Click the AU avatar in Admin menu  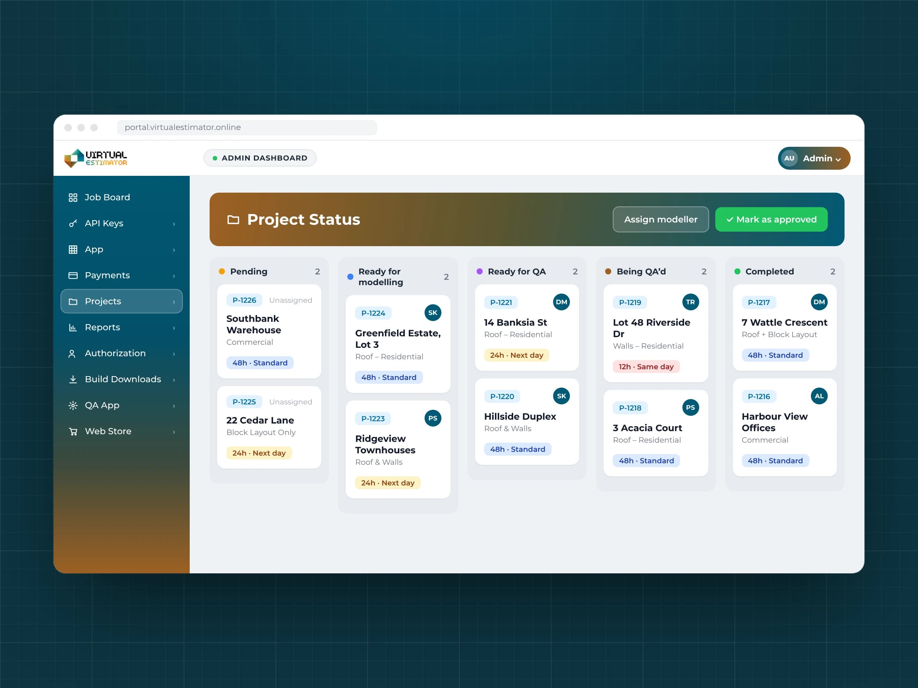(789, 158)
